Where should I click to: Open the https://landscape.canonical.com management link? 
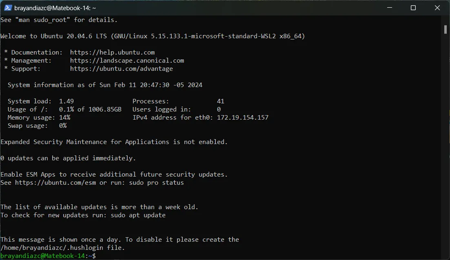click(127, 61)
